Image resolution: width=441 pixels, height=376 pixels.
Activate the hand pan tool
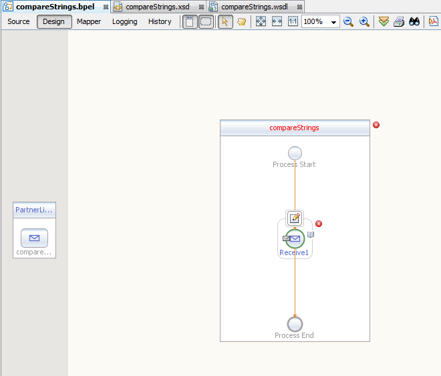coord(242,21)
